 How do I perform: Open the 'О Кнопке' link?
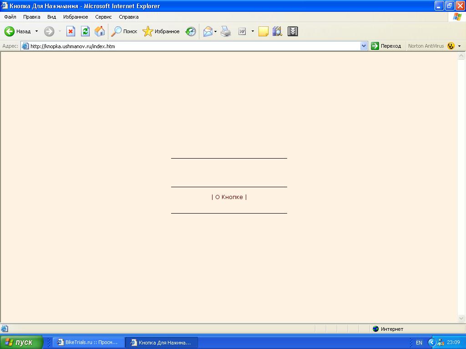[229, 197]
